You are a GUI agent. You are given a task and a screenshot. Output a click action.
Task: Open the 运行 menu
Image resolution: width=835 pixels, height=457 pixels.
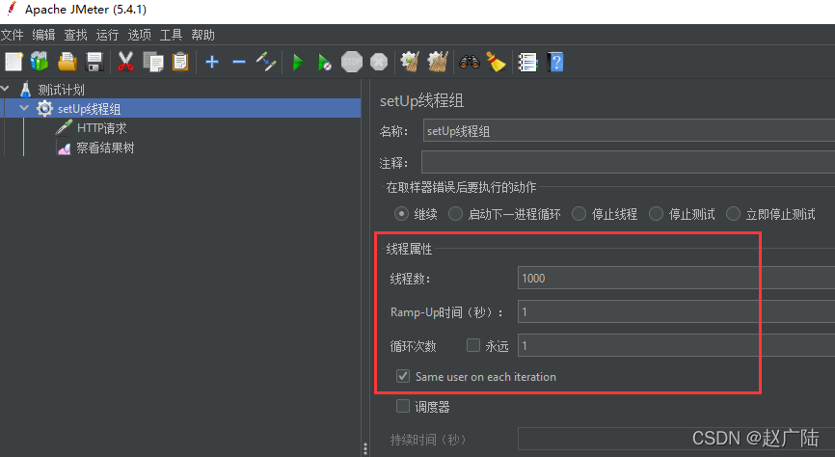pyautogui.click(x=108, y=35)
